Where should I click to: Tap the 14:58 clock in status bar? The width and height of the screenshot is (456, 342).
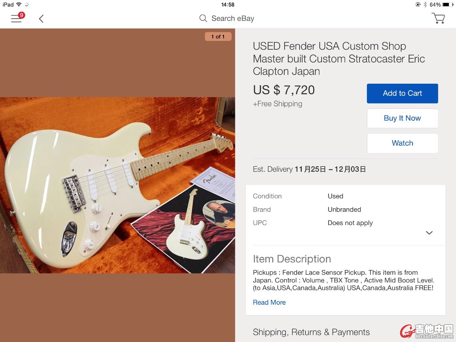pos(228,5)
